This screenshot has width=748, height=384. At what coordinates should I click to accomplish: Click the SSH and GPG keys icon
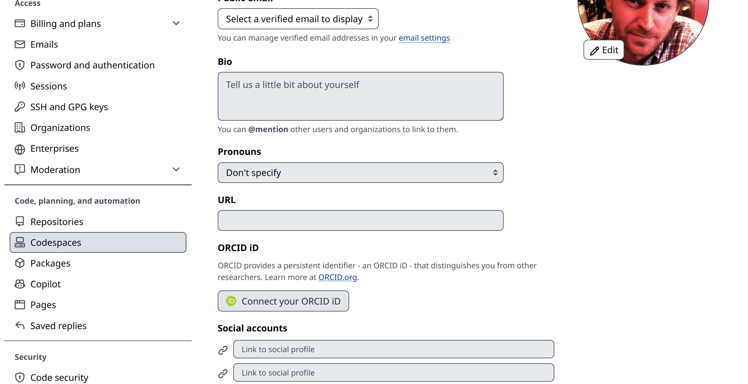click(x=20, y=107)
